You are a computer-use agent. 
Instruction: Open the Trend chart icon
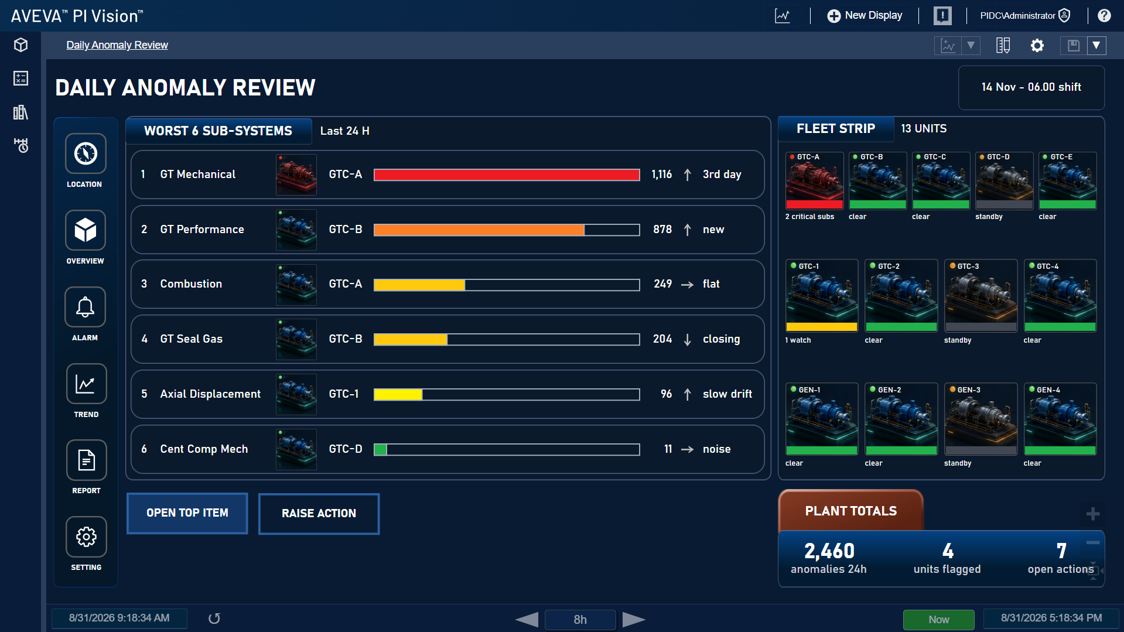86,384
